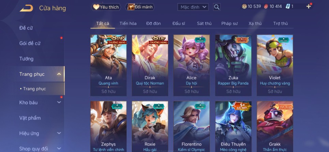The height and width of the screenshot is (152, 329).
Task: Switch to the Sát thủ tab
Action: coord(204,24)
